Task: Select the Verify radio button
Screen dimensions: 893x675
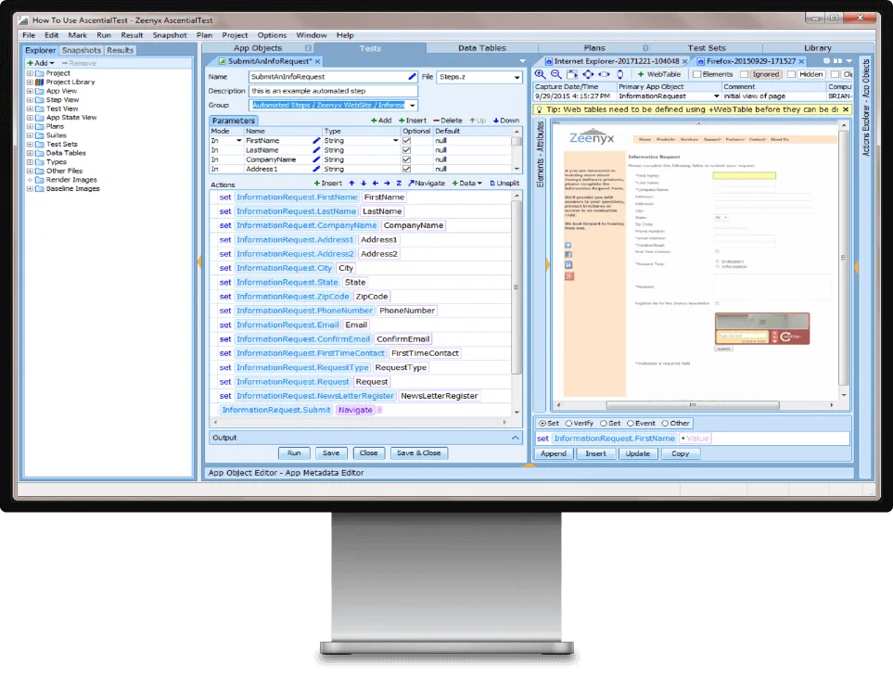Action: tap(566, 424)
